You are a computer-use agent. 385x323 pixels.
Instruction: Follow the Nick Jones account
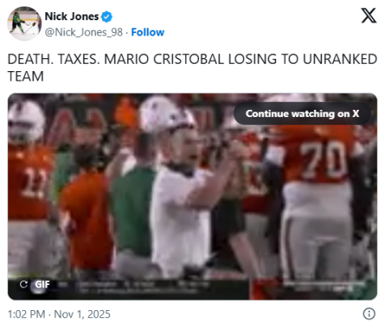point(147,32)
